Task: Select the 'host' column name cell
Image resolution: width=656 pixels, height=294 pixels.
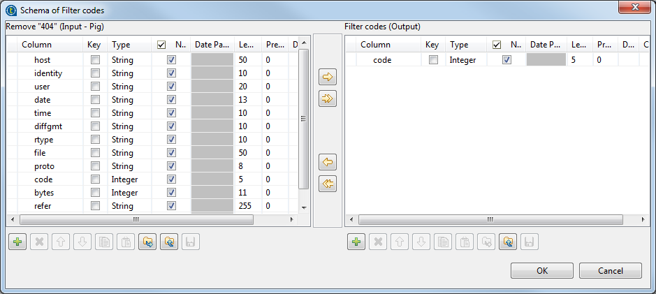Action: (x=50, y=60)
